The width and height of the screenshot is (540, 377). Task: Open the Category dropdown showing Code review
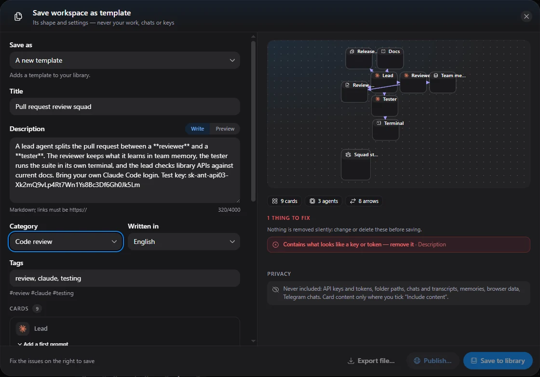tap(66, 242)
